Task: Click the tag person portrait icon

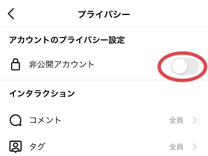Action: [x=15, y=146]
